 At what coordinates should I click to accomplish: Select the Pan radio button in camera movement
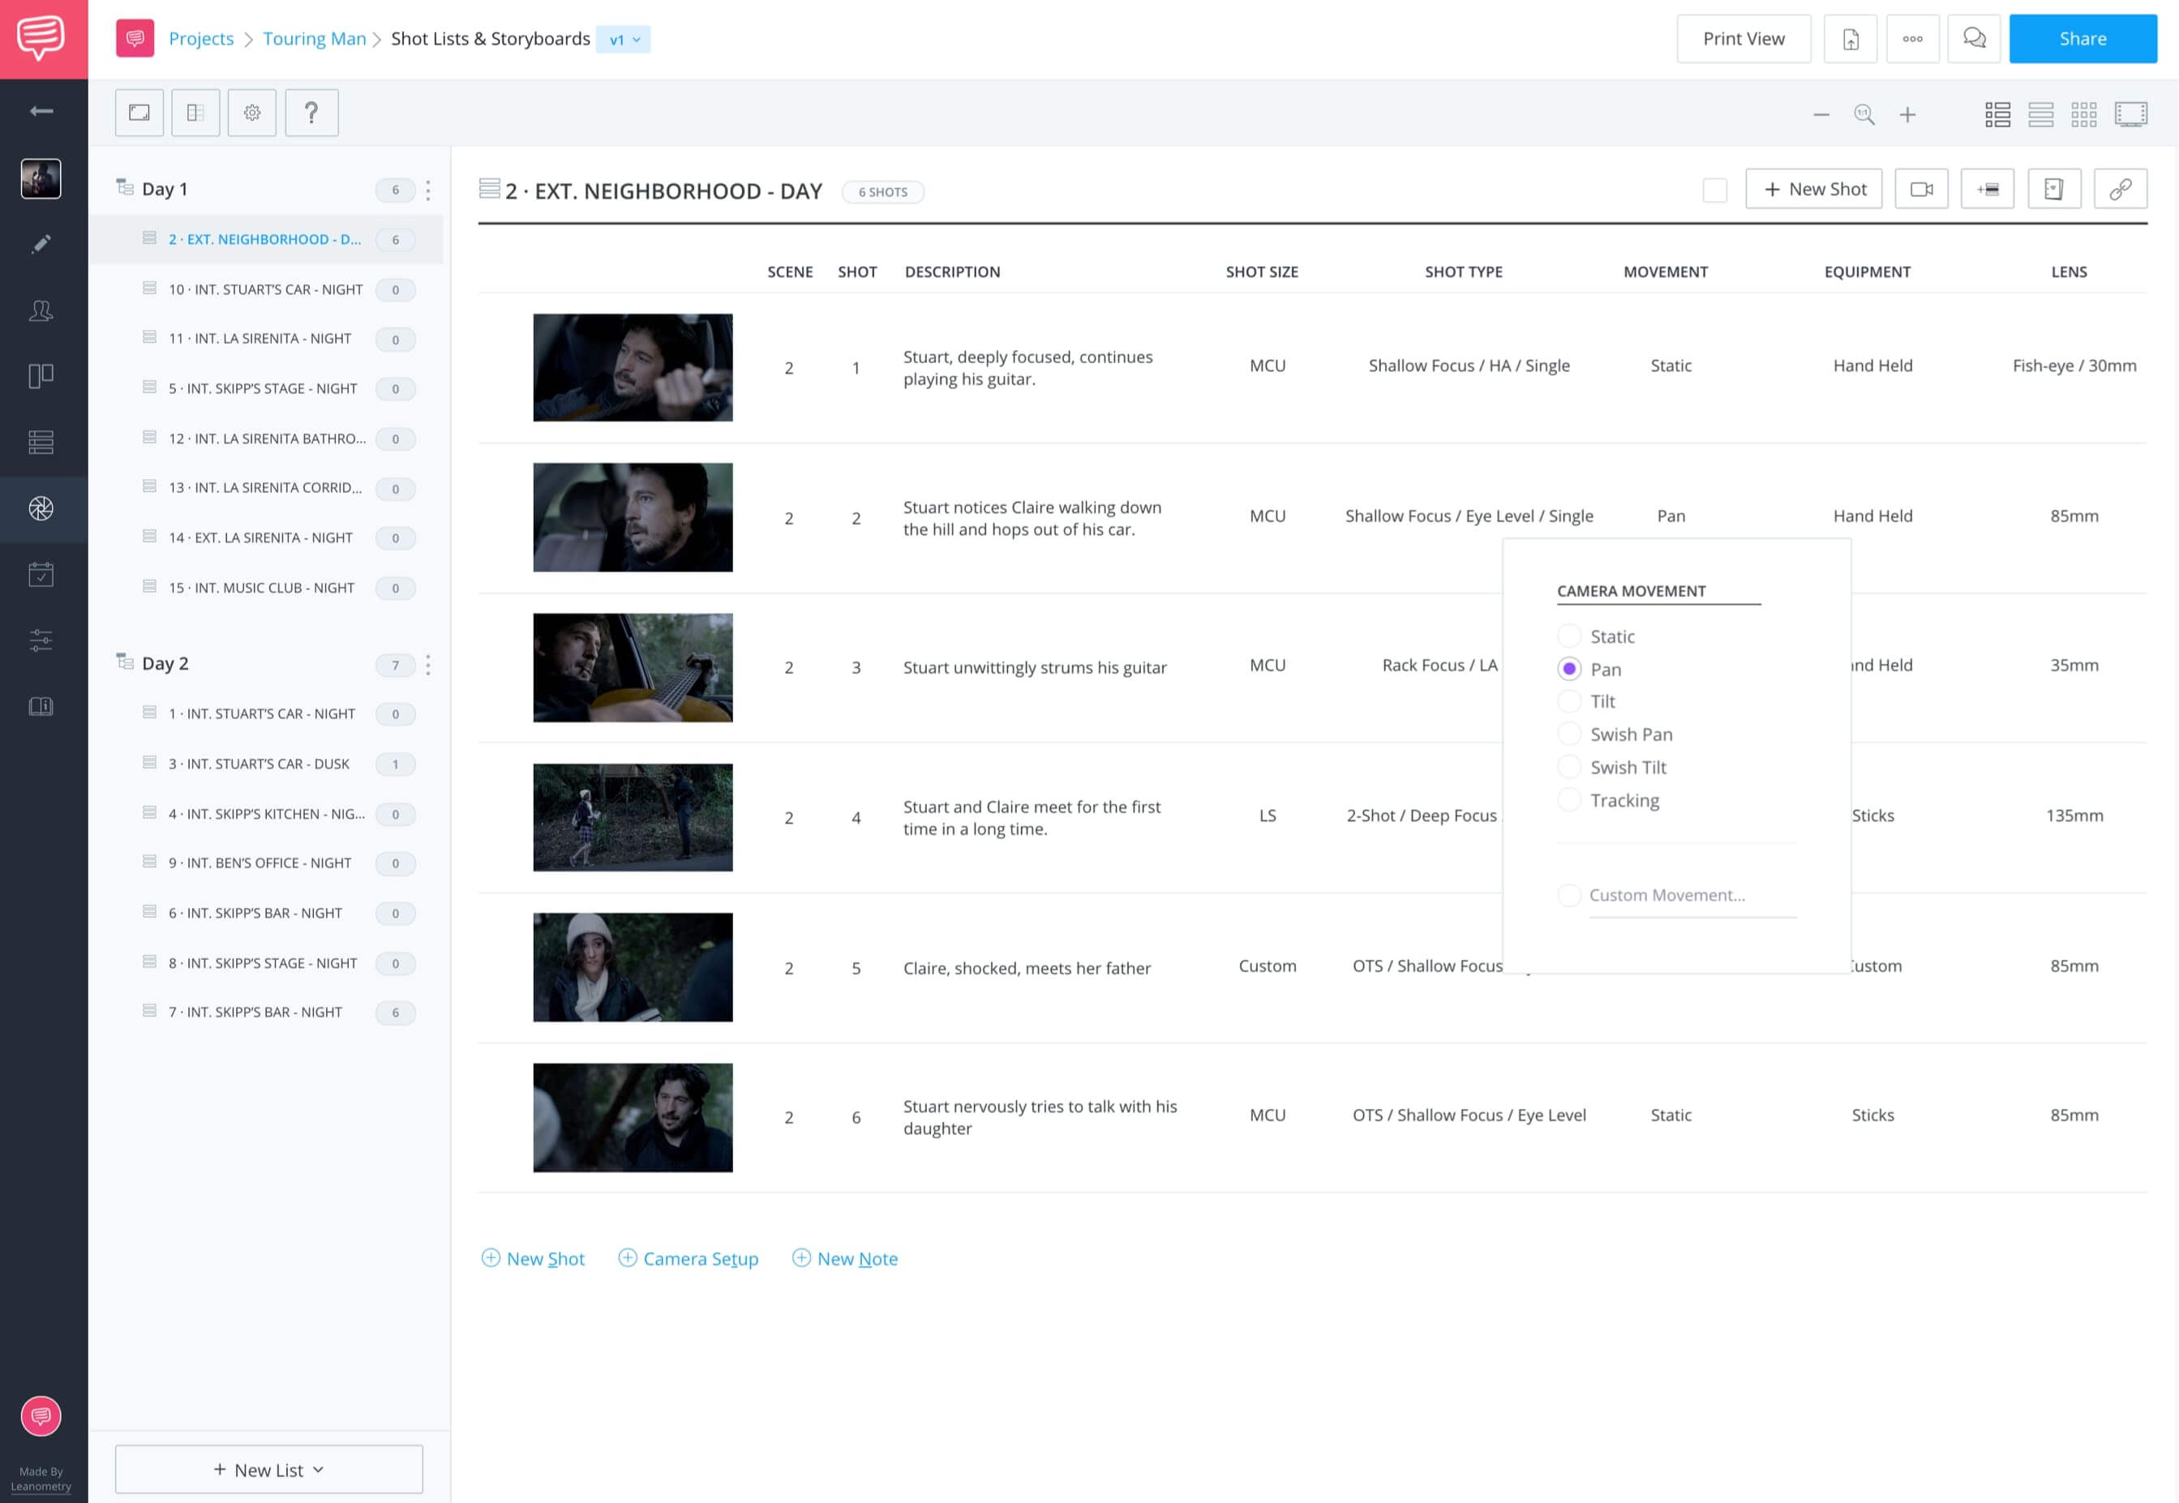(x=1568, y=669)
